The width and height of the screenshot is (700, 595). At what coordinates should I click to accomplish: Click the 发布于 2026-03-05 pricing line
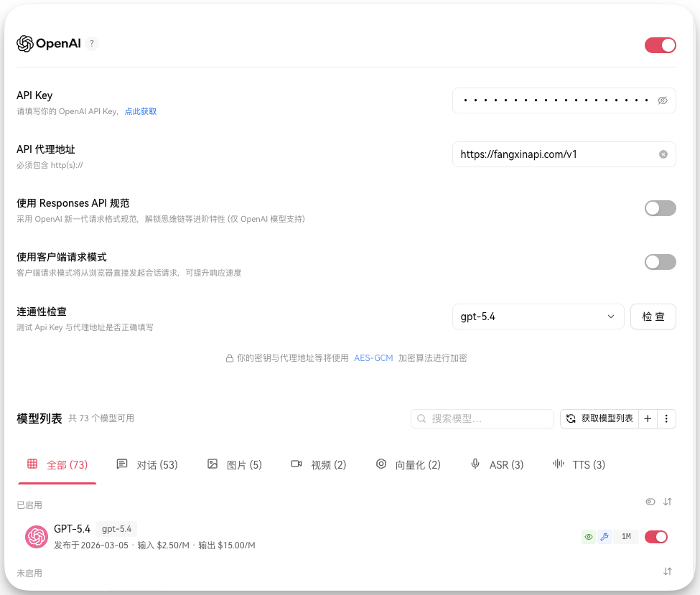point(154,545)
